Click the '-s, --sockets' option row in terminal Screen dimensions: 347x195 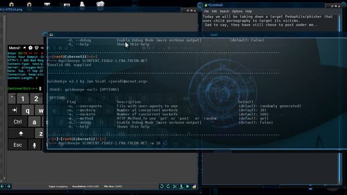pyautogui.click(x=168, y=114)
